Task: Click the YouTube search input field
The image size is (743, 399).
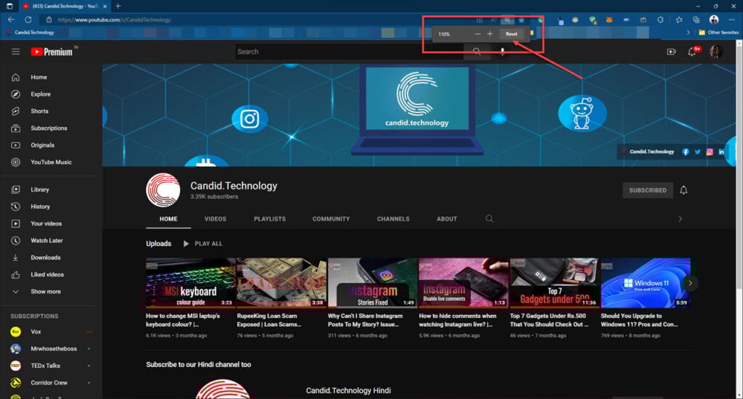Action: (x=349, y=52)
